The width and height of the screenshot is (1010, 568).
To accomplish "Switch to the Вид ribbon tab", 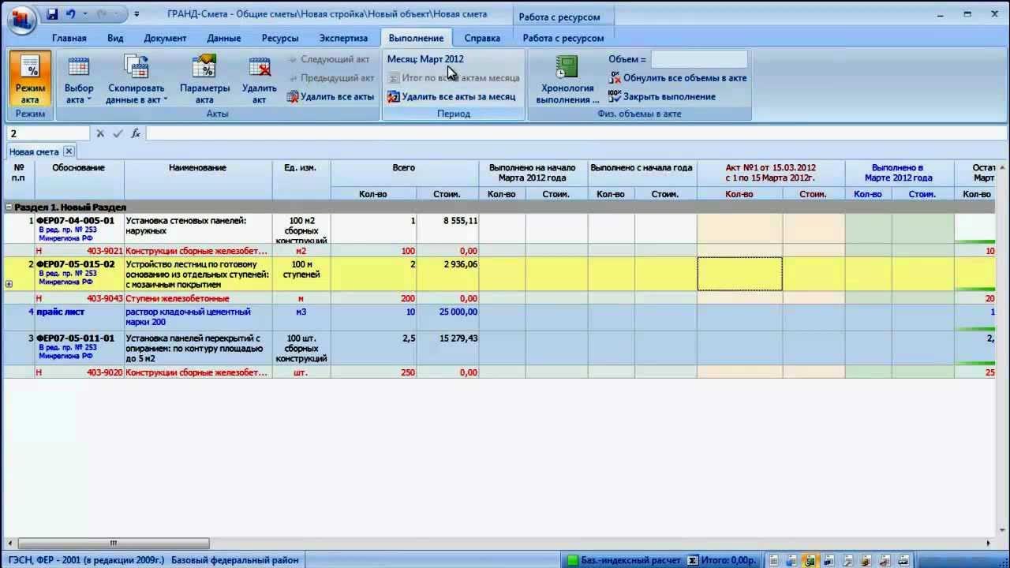I will coord(115,38).
